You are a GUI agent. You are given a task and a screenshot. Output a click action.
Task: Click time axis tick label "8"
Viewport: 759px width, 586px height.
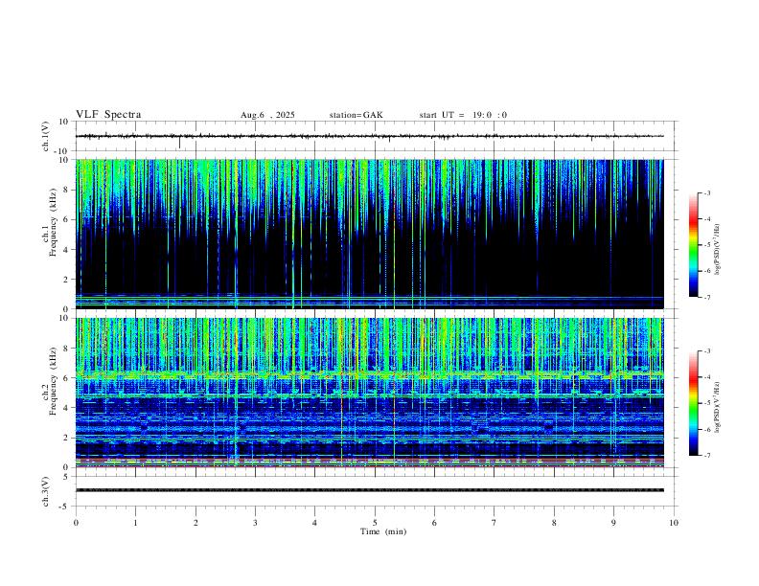point(554,523)
